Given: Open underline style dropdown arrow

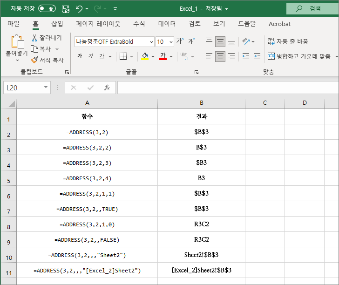Looking at the screenshot, I should [110, 56].
